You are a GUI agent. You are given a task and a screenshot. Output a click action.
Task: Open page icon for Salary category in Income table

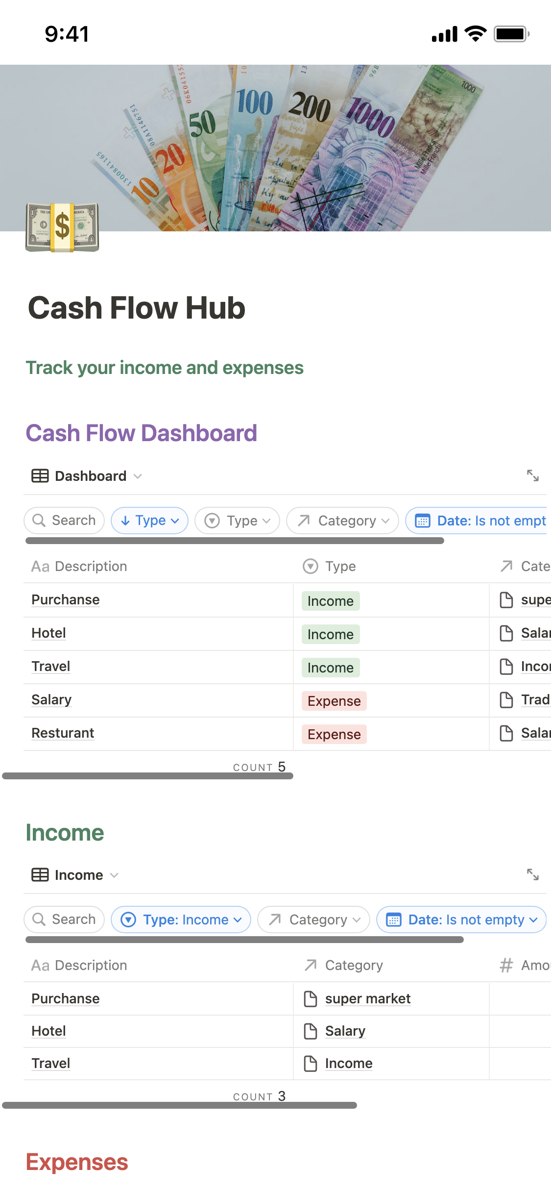click(x=311, y=1031)
